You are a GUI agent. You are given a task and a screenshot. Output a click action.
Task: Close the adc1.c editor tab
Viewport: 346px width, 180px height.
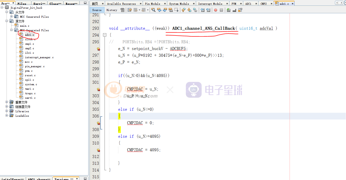coord(292,4)
